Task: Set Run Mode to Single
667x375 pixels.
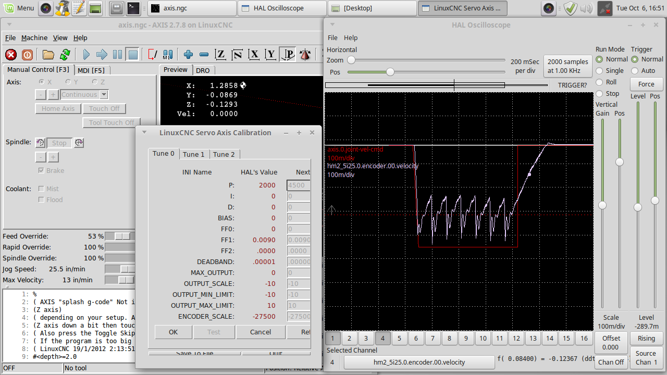Action: (599, 71)
